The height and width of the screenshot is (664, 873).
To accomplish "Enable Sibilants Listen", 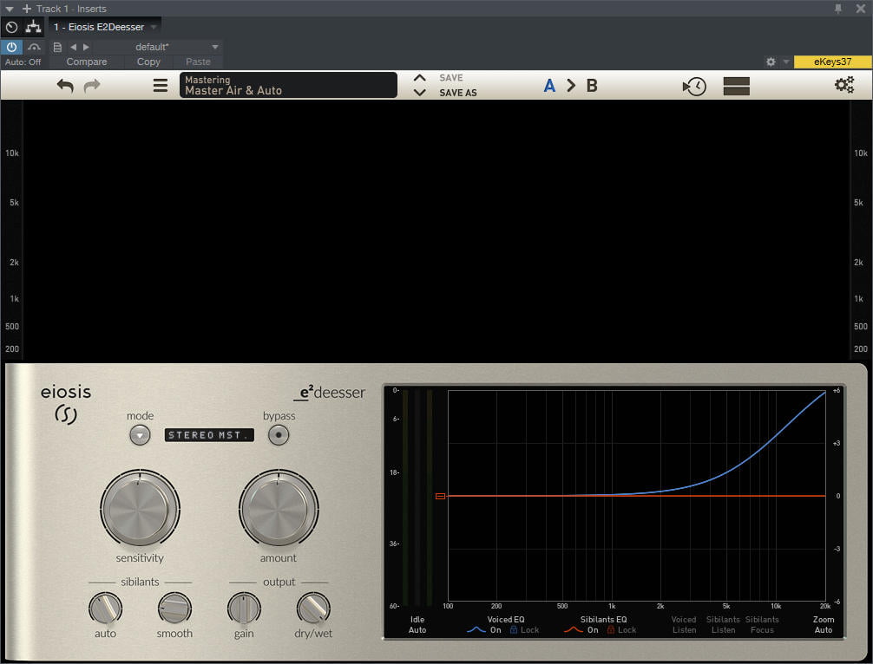I will (723, 624).
